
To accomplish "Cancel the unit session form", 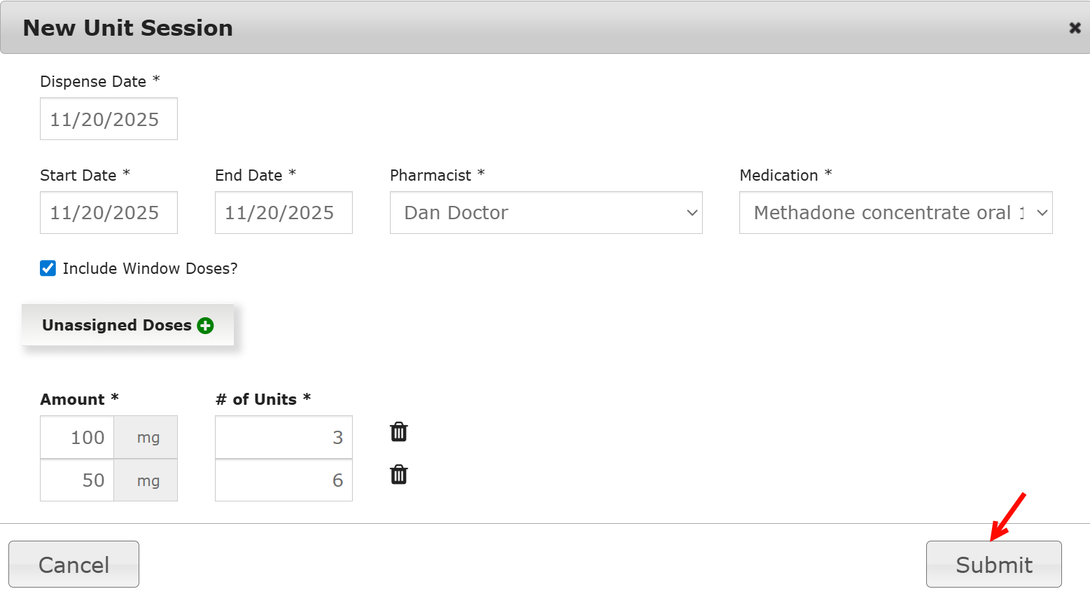I will [74, 564].
